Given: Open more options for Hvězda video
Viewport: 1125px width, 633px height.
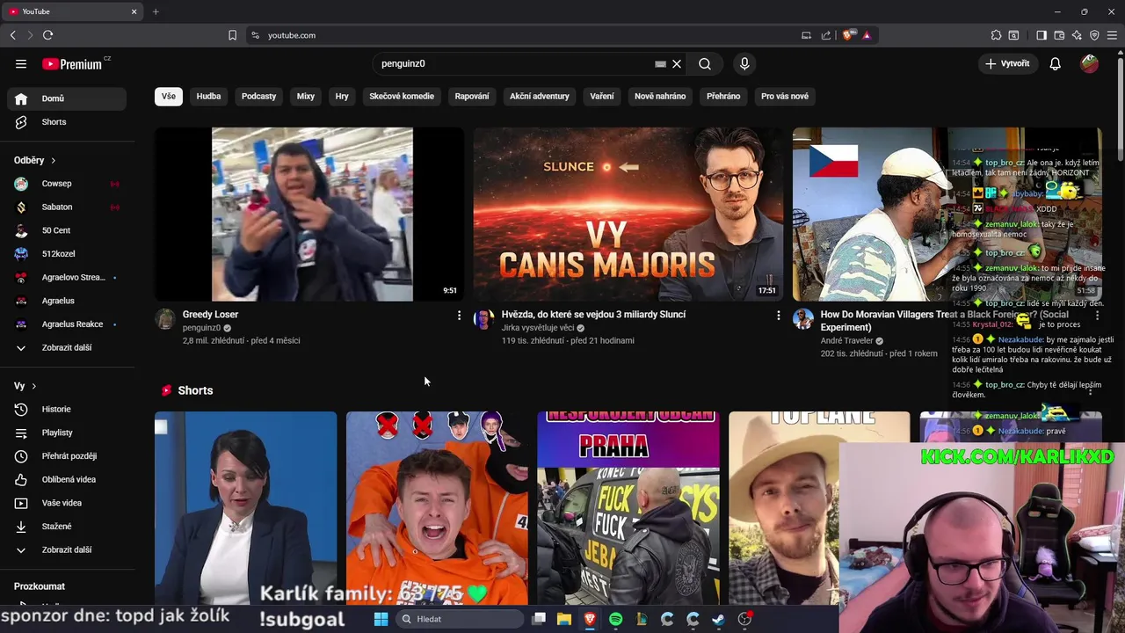Looking at the screenshot, I should click(778, 315).
